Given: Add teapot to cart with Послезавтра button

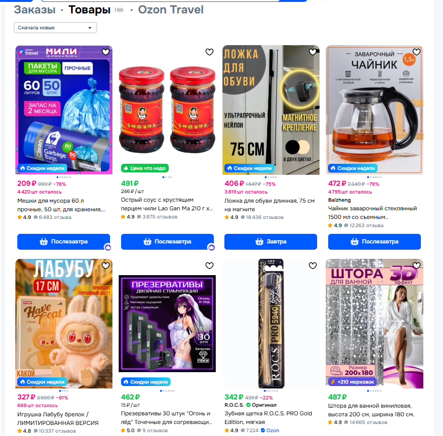Looking at the screenshot, I should point(374,242).
